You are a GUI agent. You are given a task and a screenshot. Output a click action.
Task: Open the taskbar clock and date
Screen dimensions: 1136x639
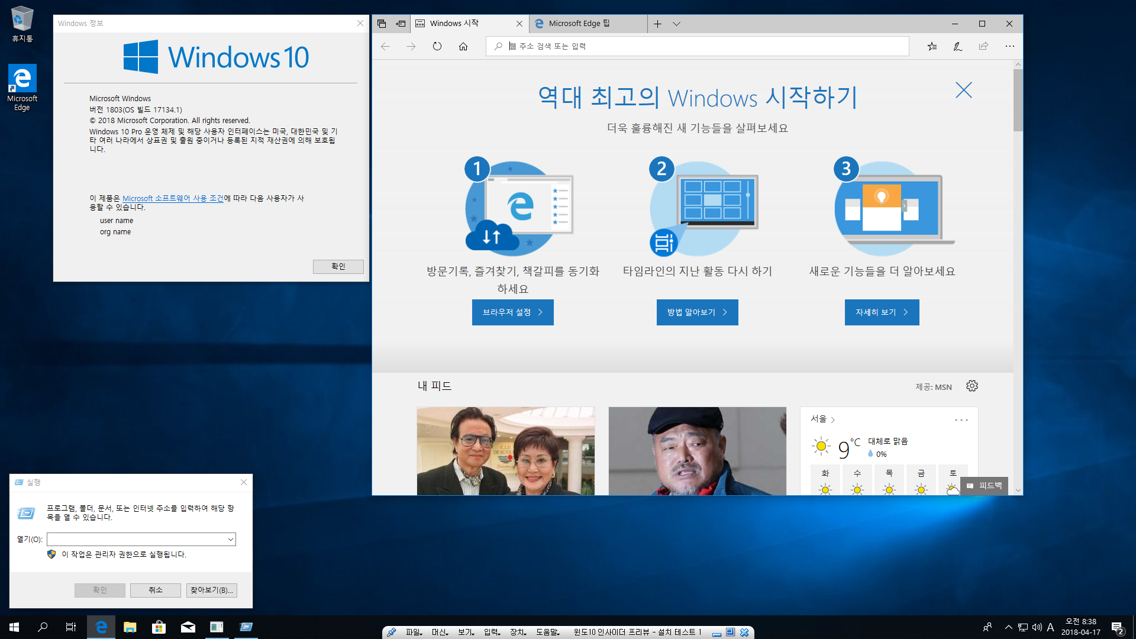[x=1080, y=627]
